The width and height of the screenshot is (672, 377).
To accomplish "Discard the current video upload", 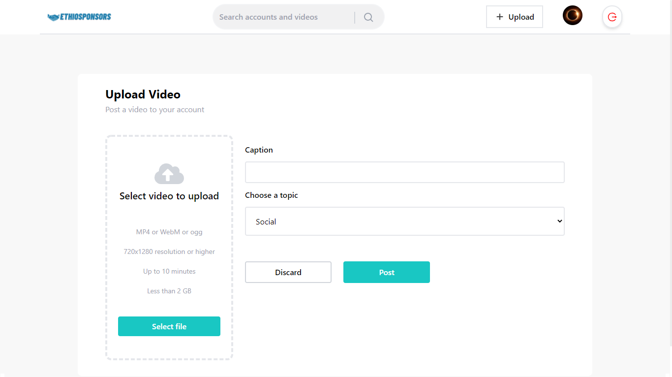I will coord(288,272).
